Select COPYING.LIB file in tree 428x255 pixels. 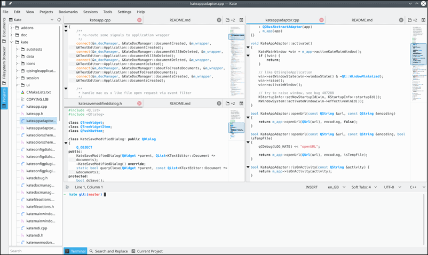[x=37, y=99]
